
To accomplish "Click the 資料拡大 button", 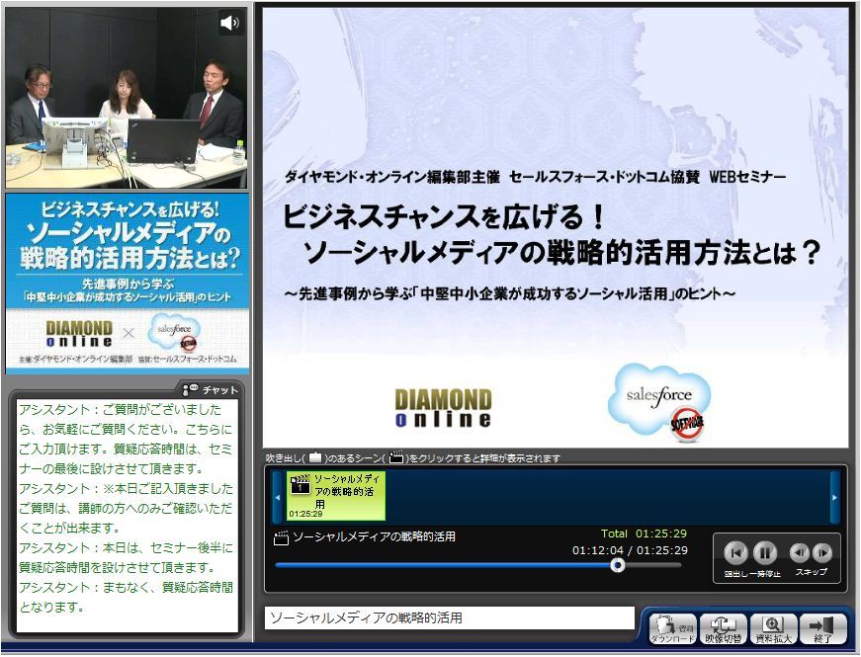I will 773,629.
